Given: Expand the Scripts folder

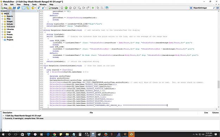Looking at the screenshot, I should coord(2,37).
